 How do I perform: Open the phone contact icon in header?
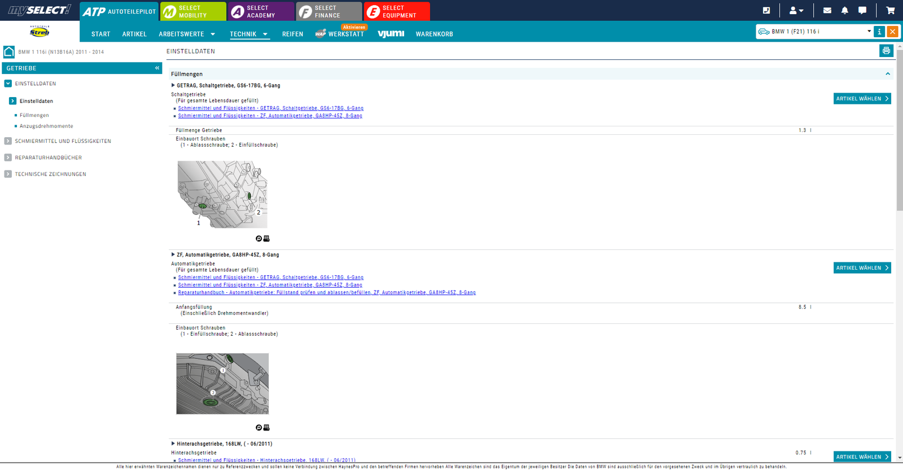coord(766,10)
